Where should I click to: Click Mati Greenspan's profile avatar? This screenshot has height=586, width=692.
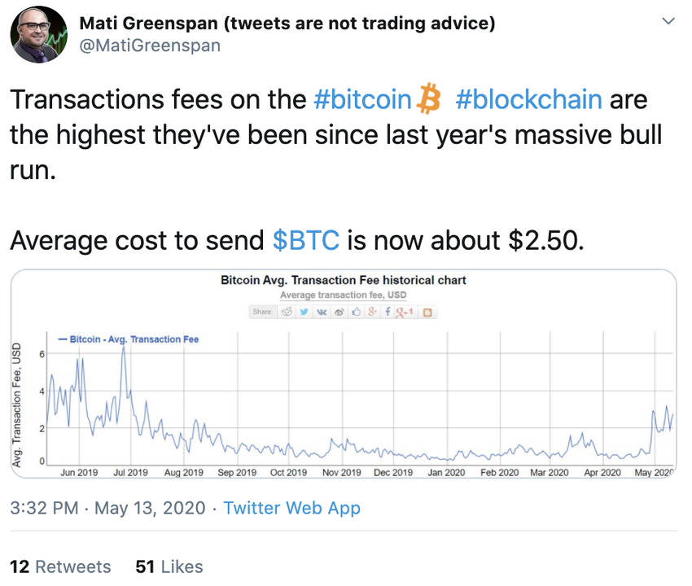(38, 35)
